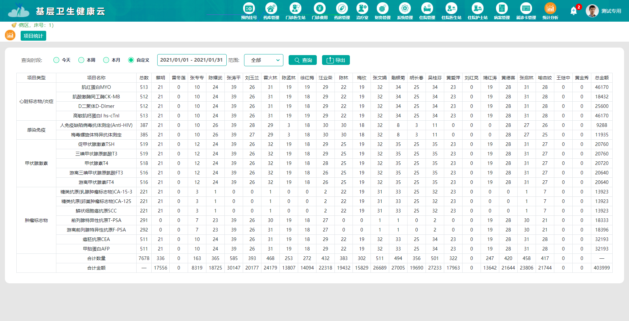Open 门诊医生站 outpatient doctor station
The height and width of the screenshot is (321, 629).
click(x=295, y=11)
